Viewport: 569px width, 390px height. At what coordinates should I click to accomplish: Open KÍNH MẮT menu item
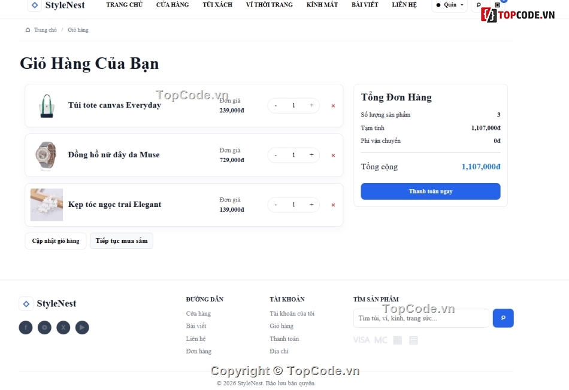(x=322, y=5)
